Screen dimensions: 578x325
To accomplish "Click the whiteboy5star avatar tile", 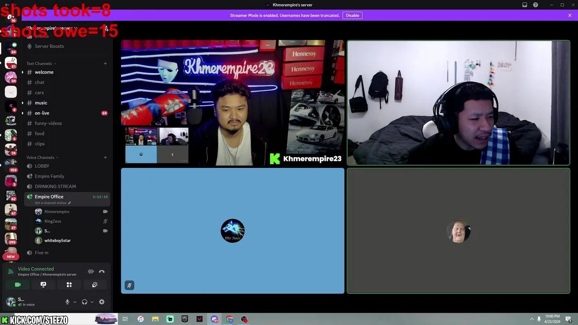I will (458, 231).
